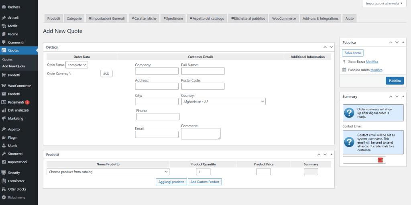Click the Full Name input field
411x205 pixels.
point(203,71)
